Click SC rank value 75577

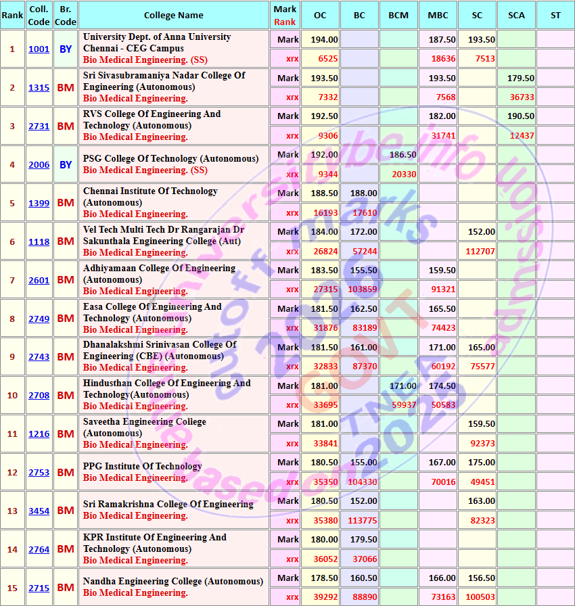482,367
